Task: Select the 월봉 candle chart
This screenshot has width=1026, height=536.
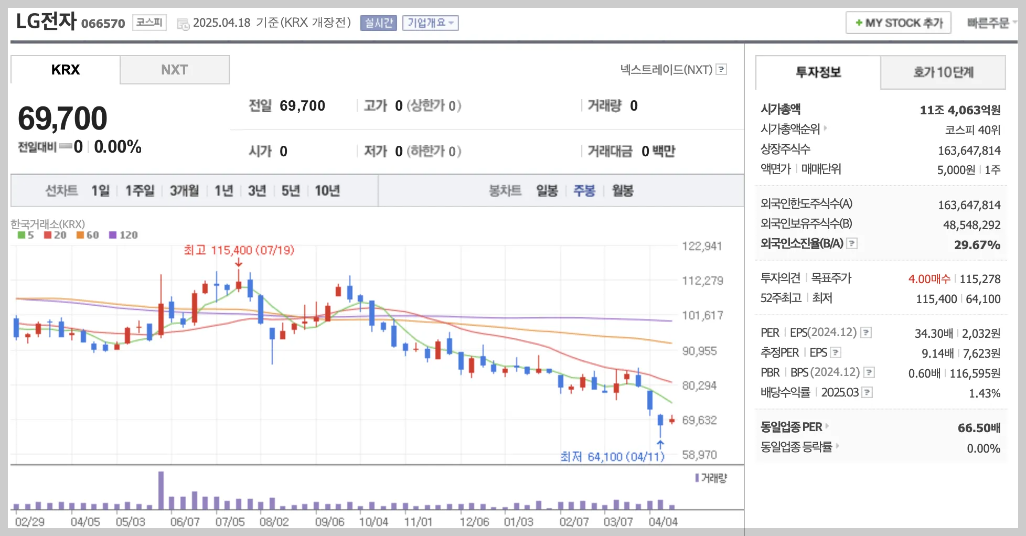Action: tap(623, 190)
